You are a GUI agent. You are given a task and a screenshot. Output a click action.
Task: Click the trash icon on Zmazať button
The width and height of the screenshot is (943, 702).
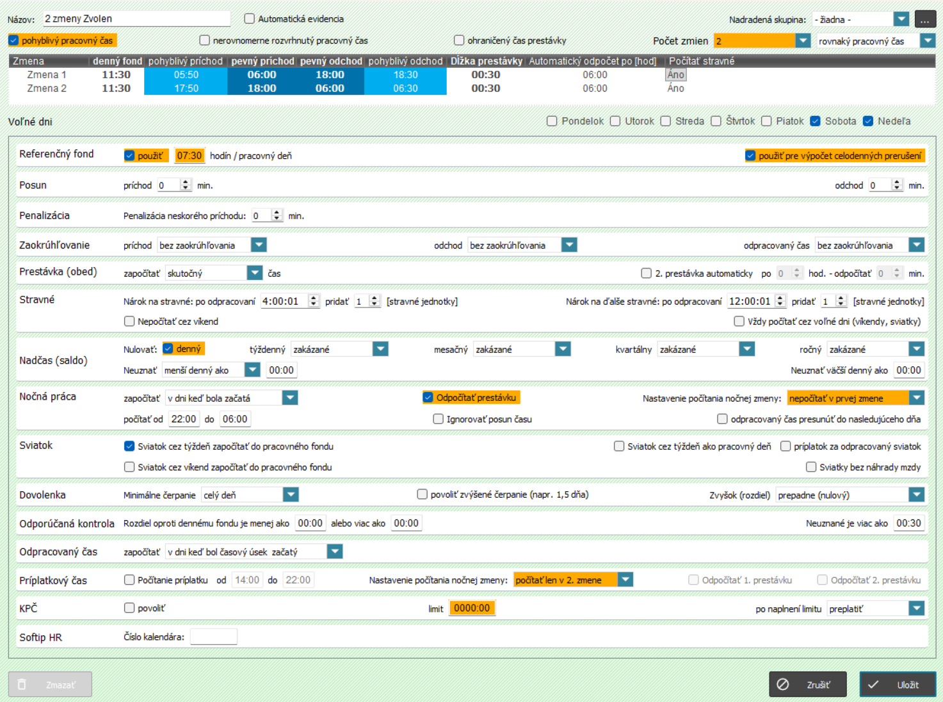click(22, 685)
